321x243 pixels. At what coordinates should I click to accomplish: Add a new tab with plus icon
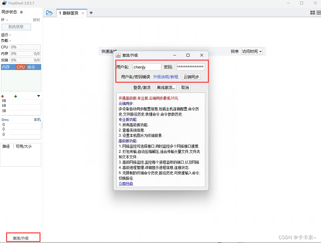(x=91, y=13)
